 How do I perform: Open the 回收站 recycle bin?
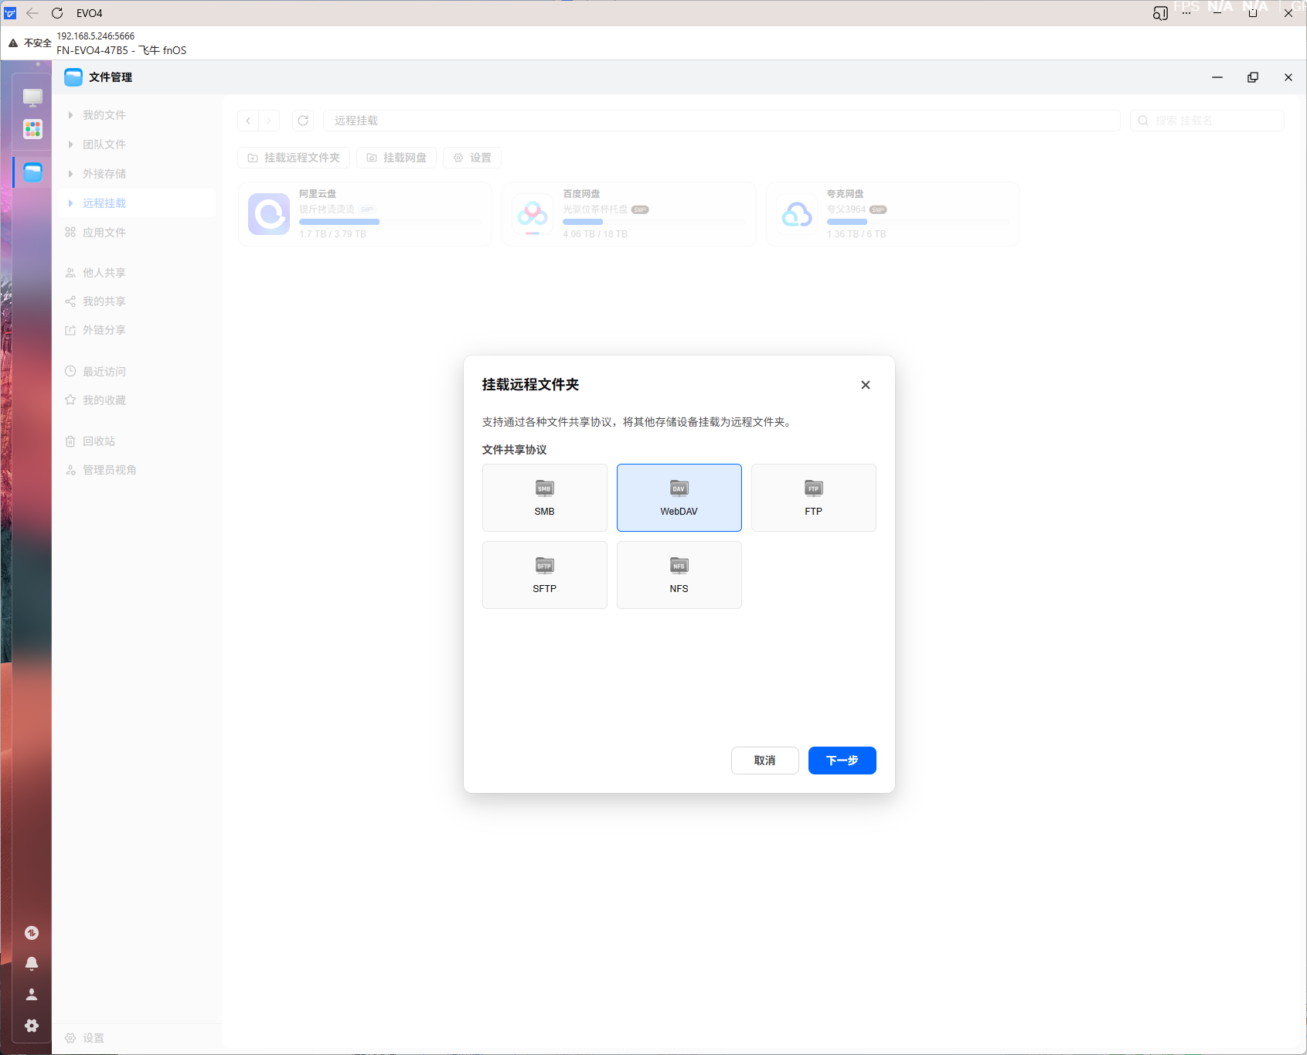point(137,441)
